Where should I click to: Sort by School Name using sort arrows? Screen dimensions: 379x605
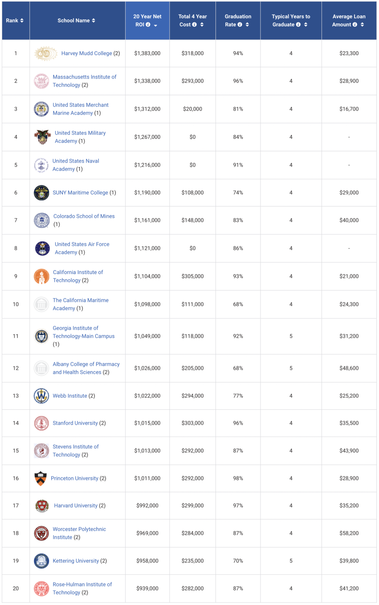tap(93, 21)
